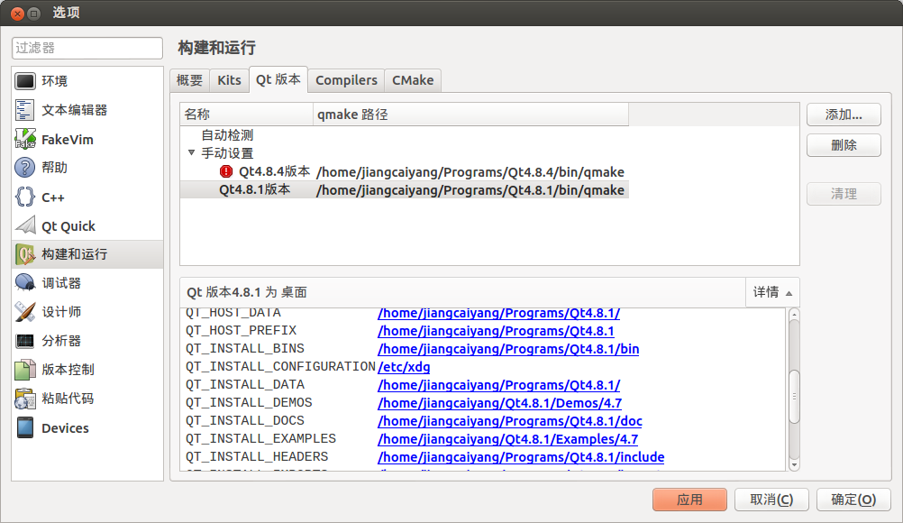Screen dimensions: 903x523
Task: Select the Qt 版本 tab
Action: tap(278, 79)
